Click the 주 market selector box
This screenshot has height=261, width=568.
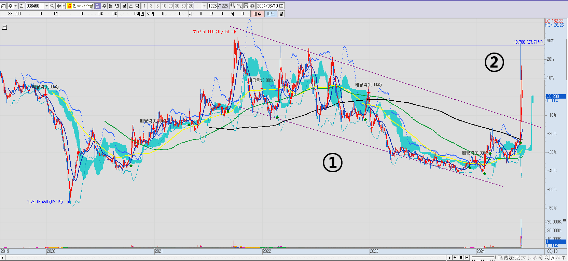click(x=10, y=6)
